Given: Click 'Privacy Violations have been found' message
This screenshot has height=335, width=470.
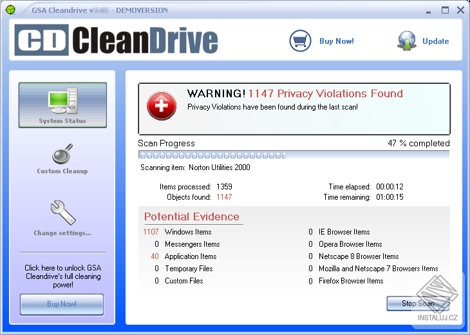Looking at the screenshot, I should pyautogui.click(x=272, y=107).
